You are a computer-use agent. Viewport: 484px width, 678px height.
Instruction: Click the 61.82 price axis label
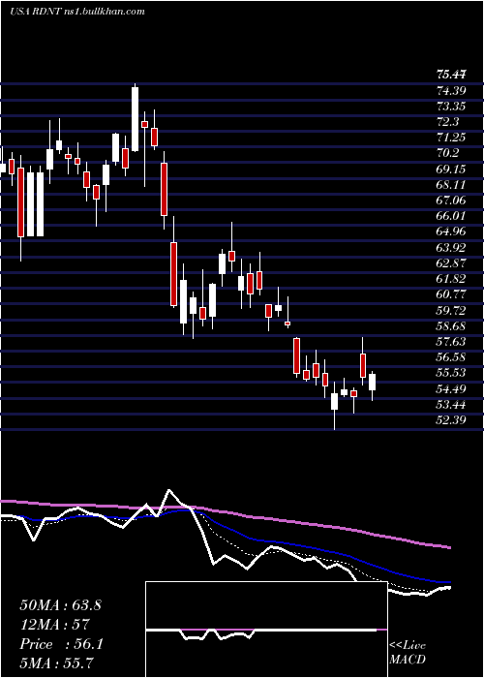point(451,279)
